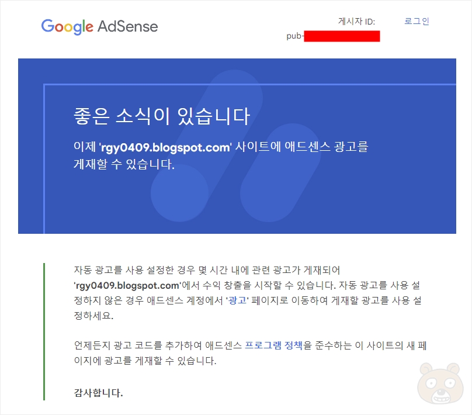472x415 pixels.
Task: Click the heading 좋은 소식이 있습니다
Action: point(162,116)
